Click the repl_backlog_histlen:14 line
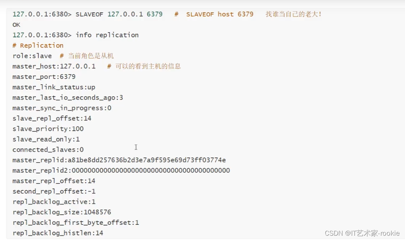The image size is (405, 240). [x=58, y=233]
